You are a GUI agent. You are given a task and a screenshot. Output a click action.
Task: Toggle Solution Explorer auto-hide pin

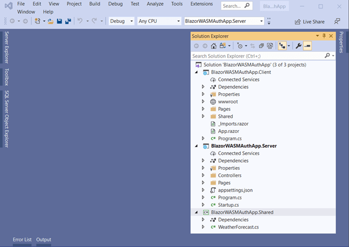pos(324,36)
